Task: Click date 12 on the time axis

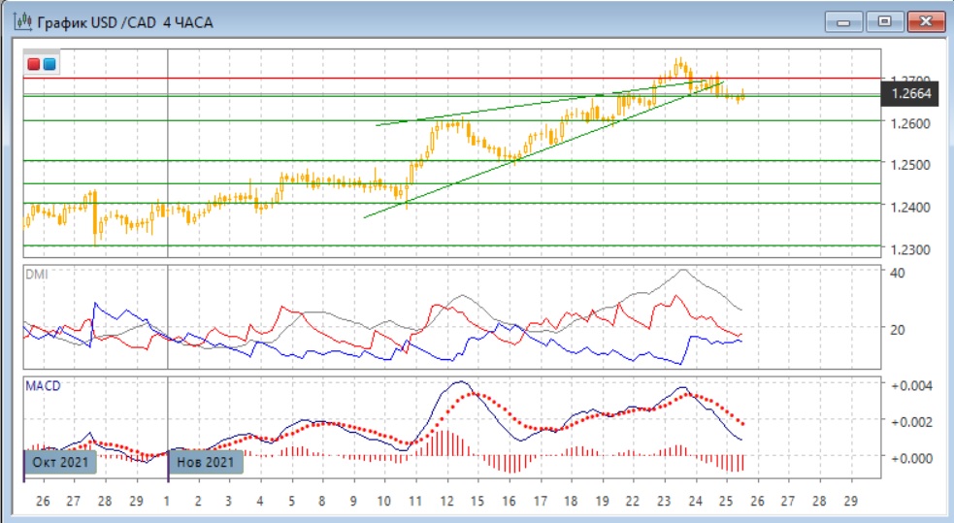Action: coord(446,501)
